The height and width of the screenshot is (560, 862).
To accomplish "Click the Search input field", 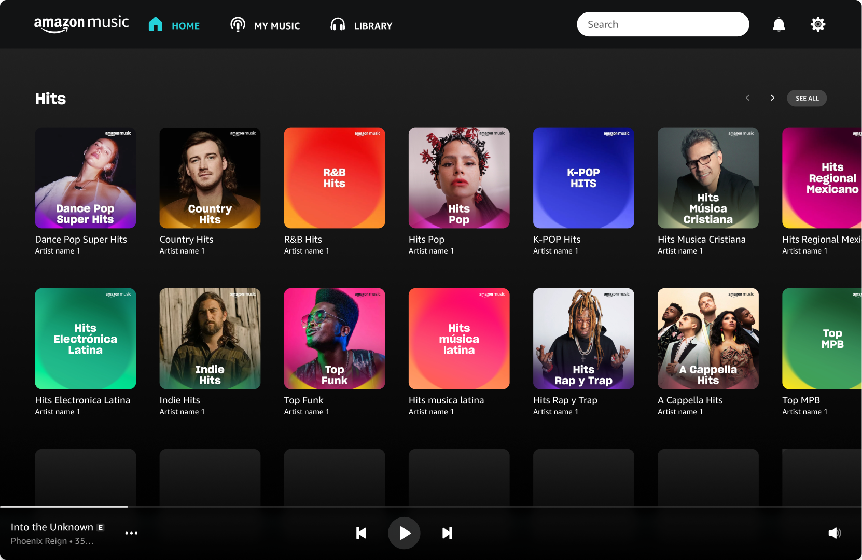I will point(662,24).
